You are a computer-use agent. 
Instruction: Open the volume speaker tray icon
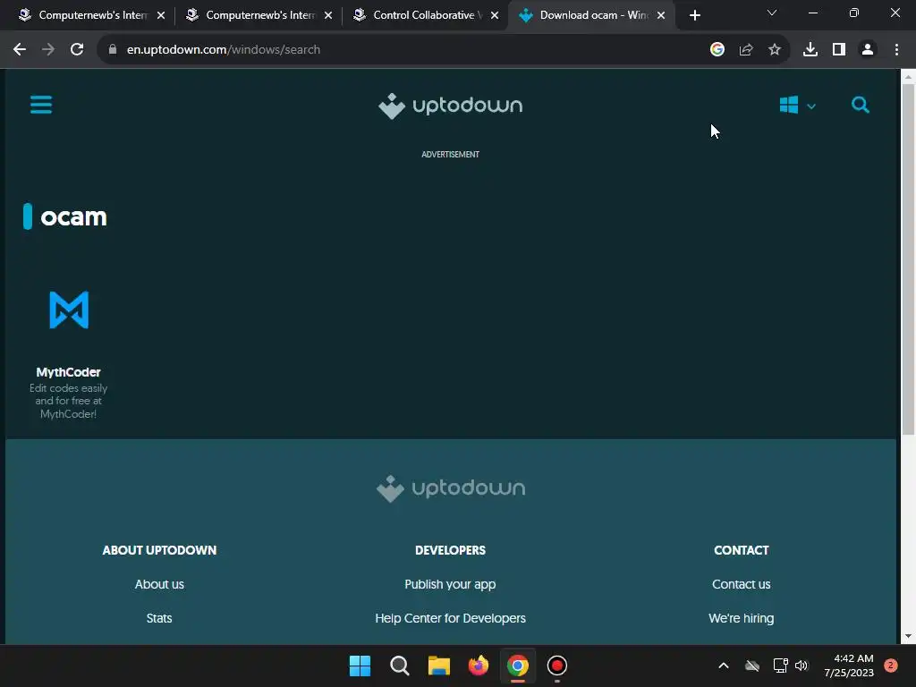pyautogui.click(x=801, y=666)
